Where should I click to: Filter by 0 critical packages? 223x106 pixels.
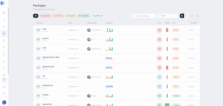coord(45,16)
